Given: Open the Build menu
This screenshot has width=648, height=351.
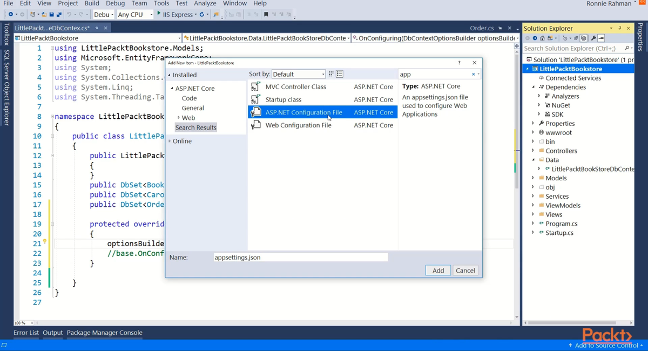Looking at the screenshot, I should coord(92,3).
